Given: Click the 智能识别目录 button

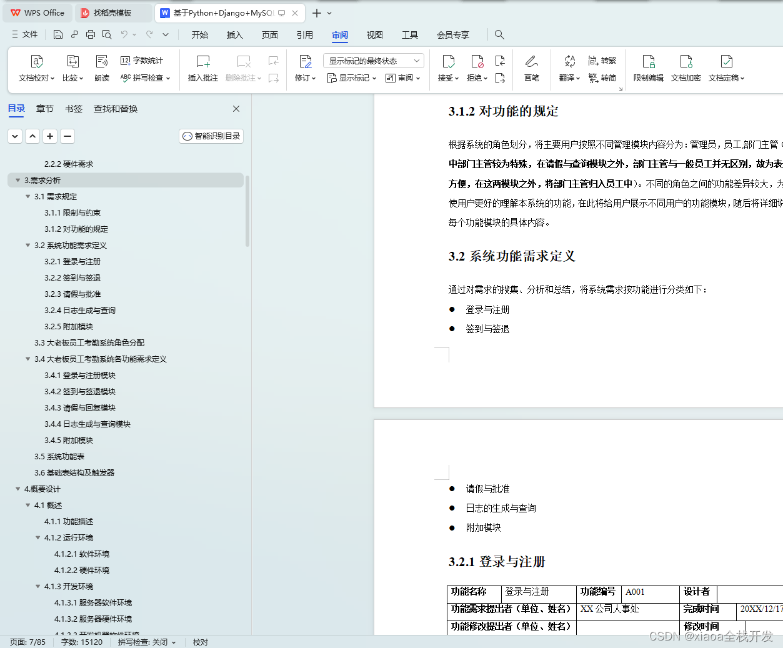Looking at the screenshot, I should tap(211, 136).
